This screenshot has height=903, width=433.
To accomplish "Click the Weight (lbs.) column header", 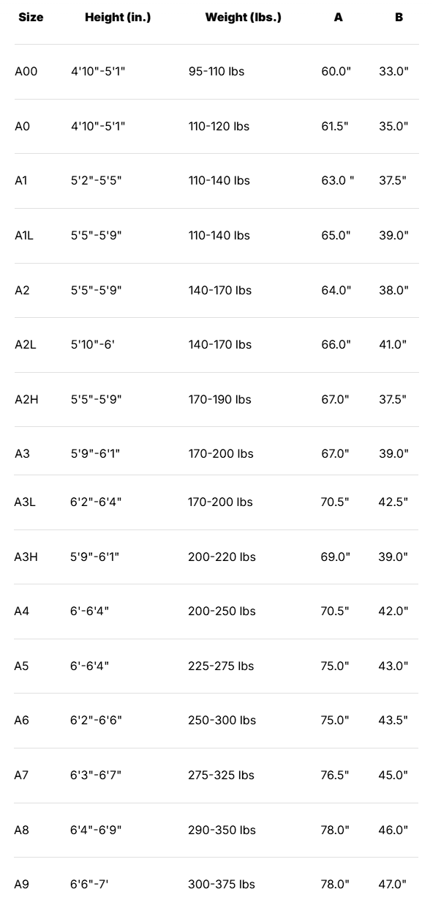I will point(244,17).
